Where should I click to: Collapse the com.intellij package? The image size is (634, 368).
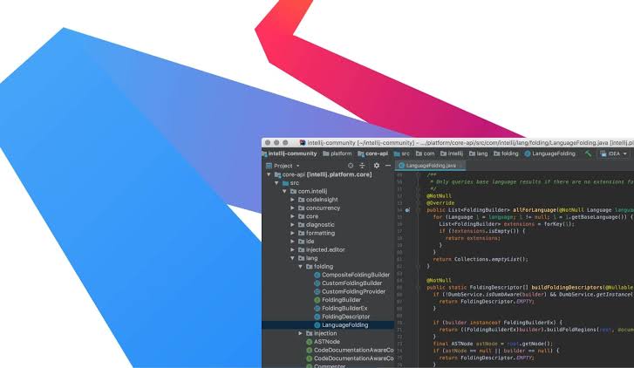click(x=284, y=191)
